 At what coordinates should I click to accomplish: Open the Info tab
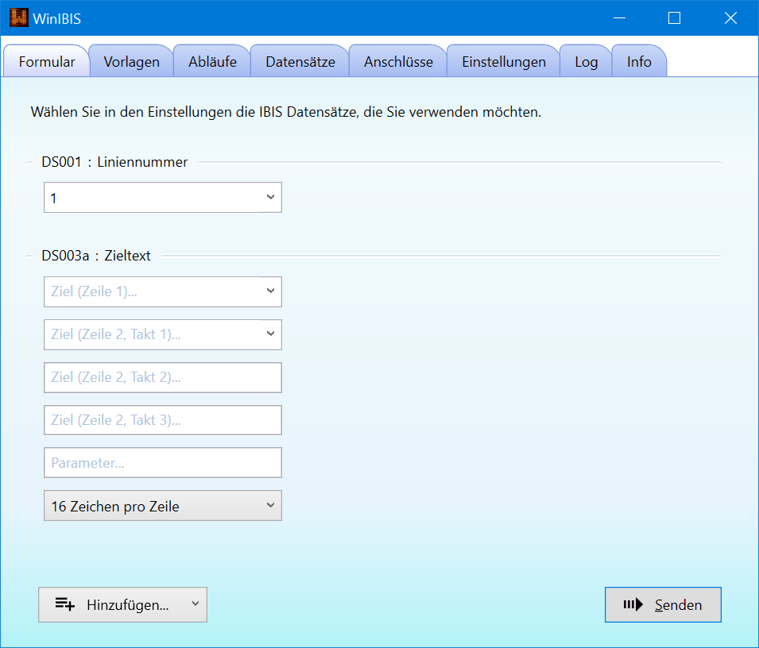(639, 61)
